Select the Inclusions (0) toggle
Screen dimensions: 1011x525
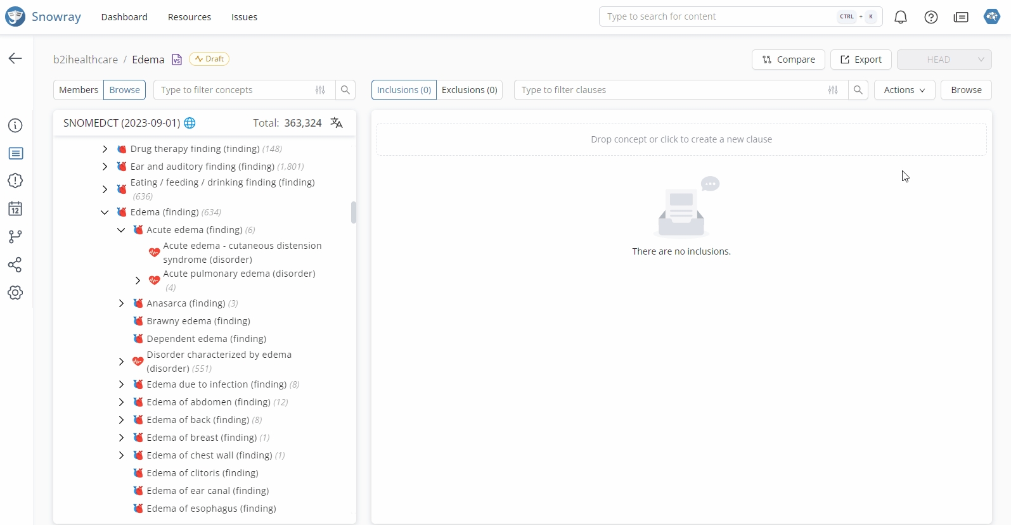(404, 90)
